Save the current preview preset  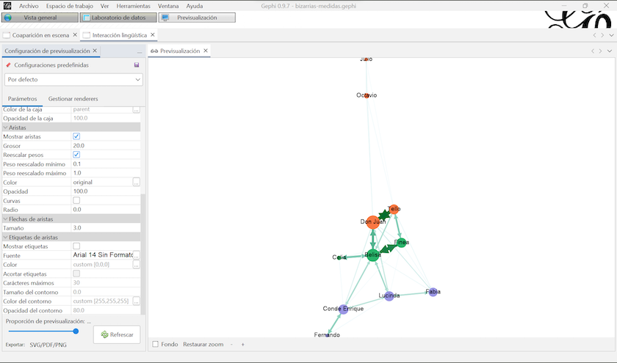pos(137,65)
